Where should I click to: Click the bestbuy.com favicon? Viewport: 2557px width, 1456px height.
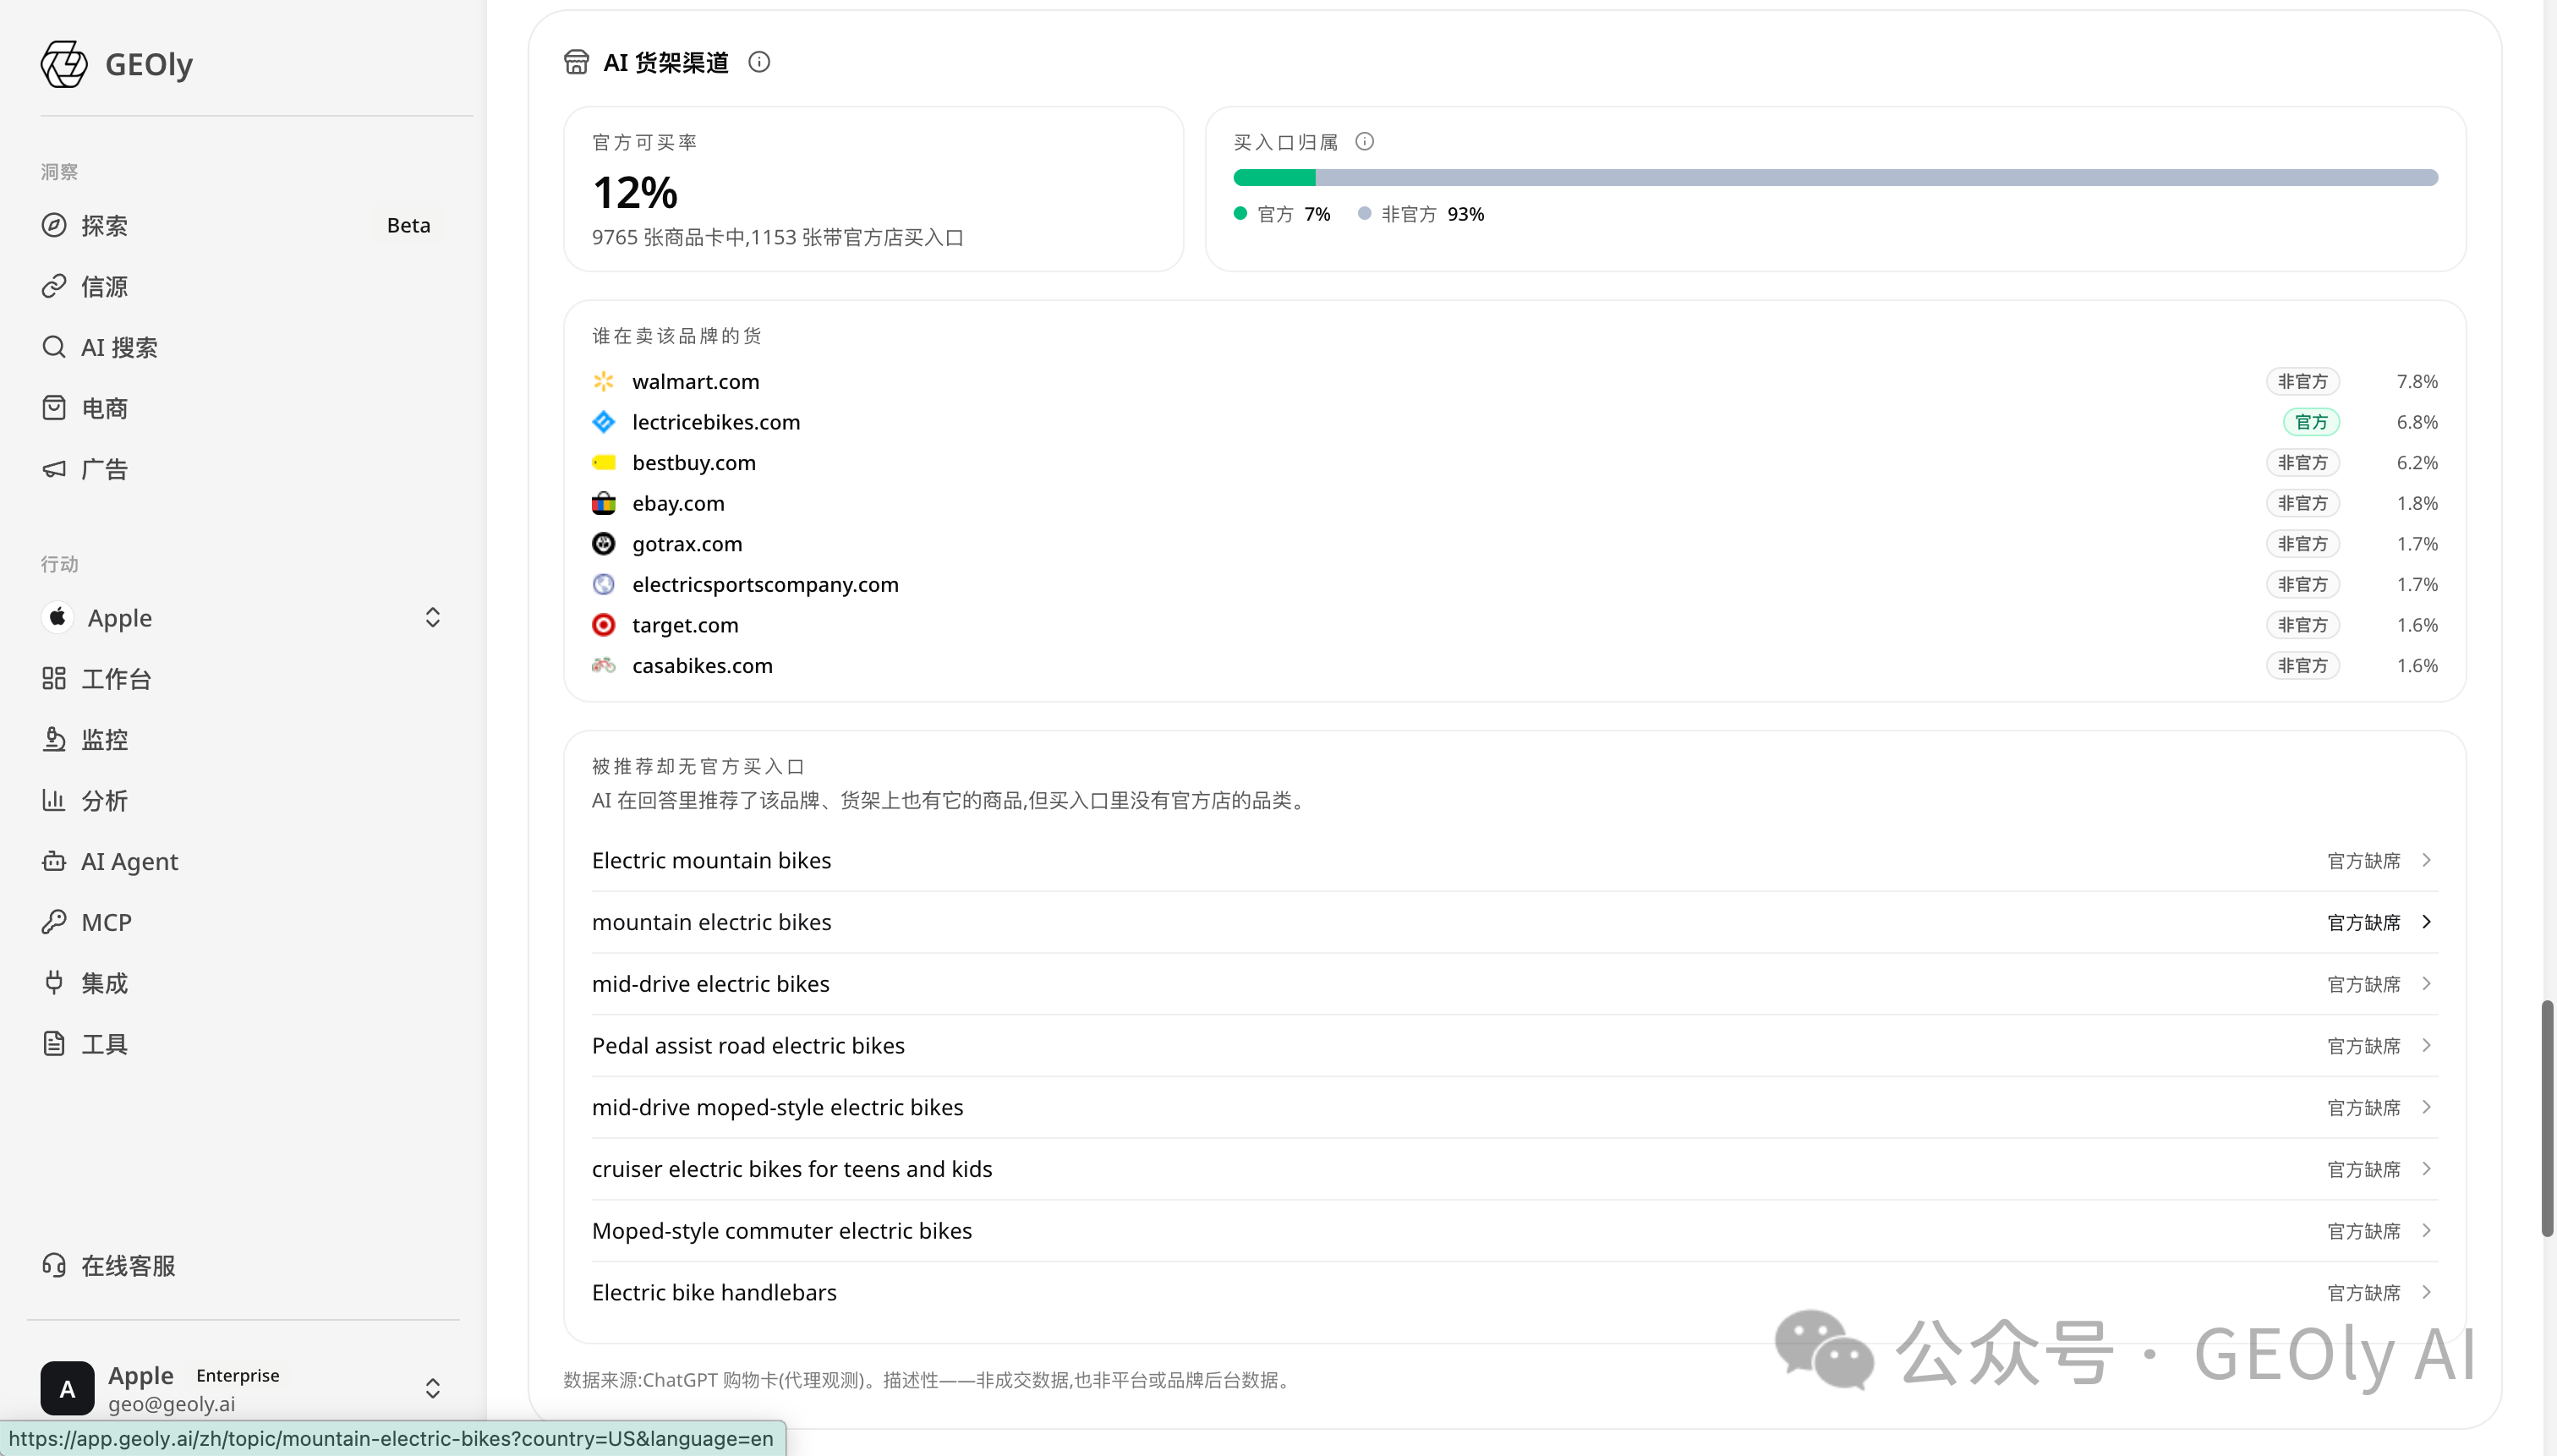click(x=604, y=462)
